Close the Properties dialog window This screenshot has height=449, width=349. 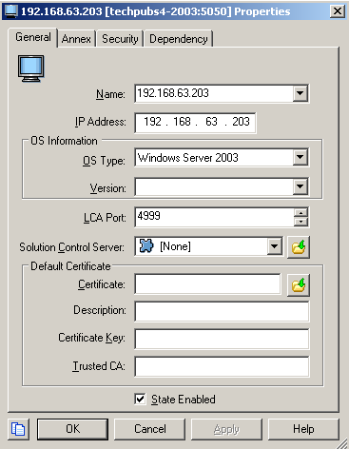pos(338,11)
